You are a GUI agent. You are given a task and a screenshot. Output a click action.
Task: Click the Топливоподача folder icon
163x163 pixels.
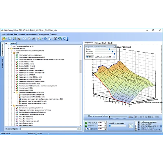pos(14,106)
